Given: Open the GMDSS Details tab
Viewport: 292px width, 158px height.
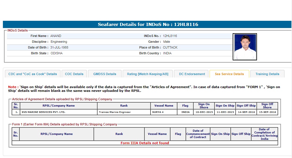Looking at the screenshot, I should click(x=104, y=74).
